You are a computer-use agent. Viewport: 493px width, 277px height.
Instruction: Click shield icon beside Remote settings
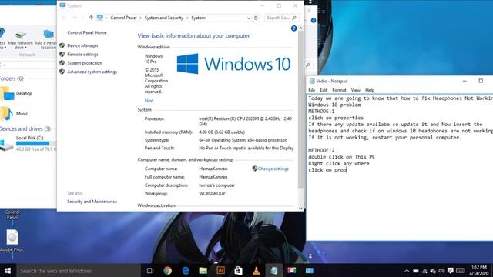62,55
